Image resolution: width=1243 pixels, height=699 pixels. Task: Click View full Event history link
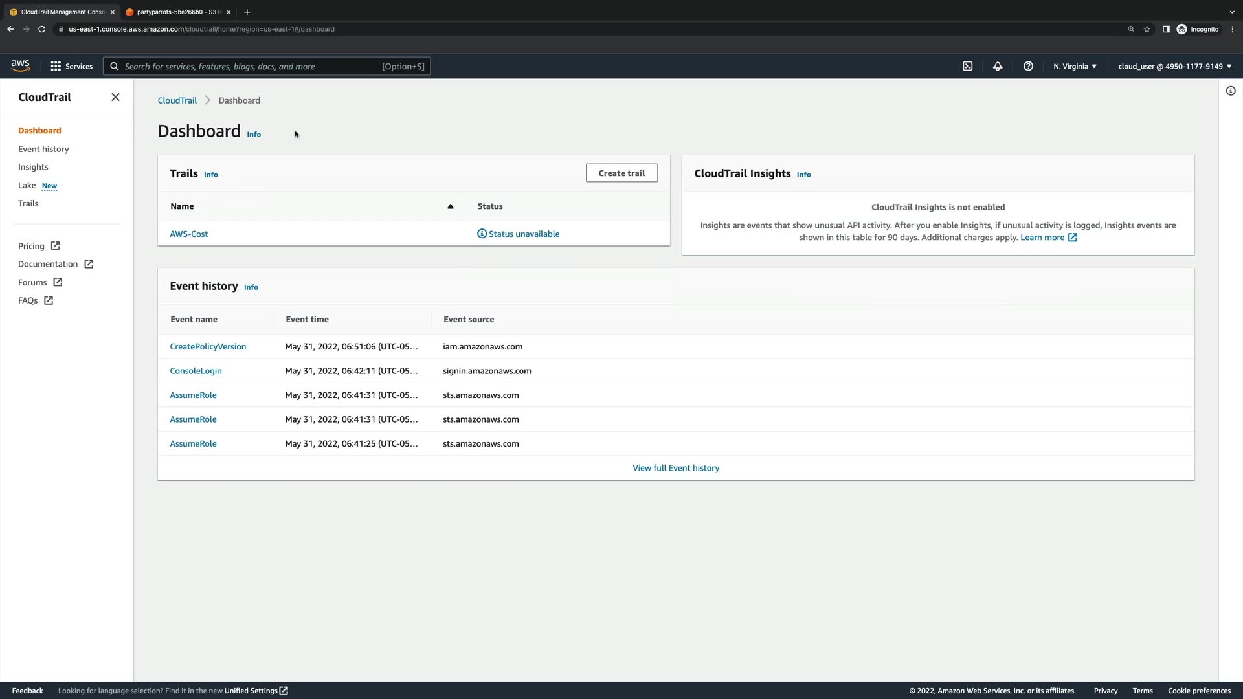tap(676, 468)
